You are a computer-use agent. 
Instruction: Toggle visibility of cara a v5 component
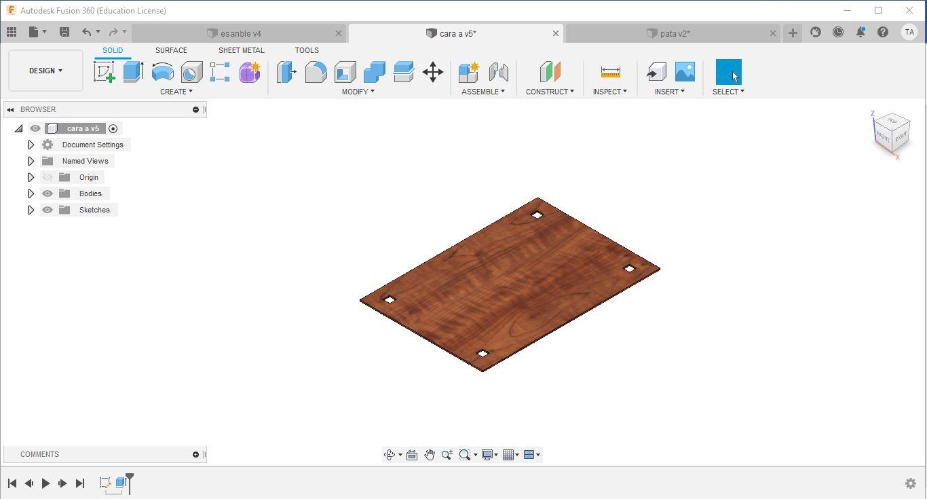click(35, 128)
